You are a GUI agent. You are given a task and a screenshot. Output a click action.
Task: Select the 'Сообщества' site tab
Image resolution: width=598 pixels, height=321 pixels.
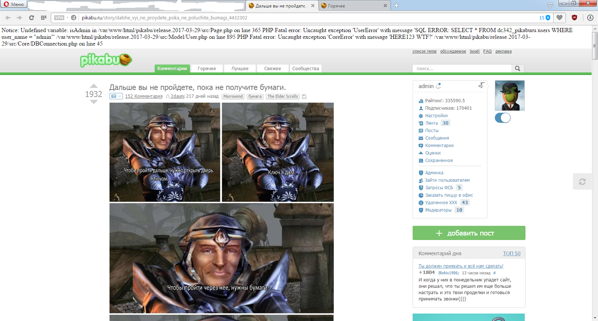pyautogui.click(x=306, y=68)
